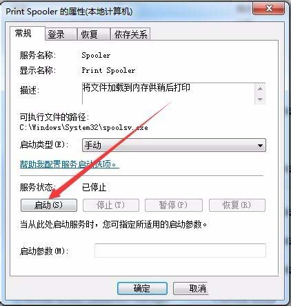
Task: Click the description box's down scroll arrow
Action: [x=260, y=99]
